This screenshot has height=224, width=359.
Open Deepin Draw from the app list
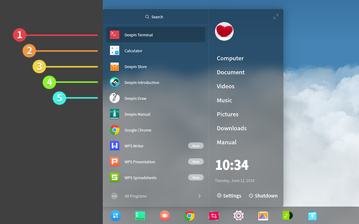(135, 99)
